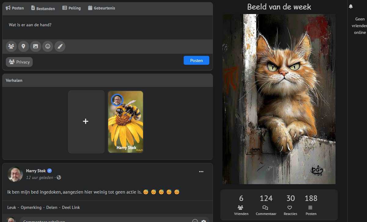
Task: Click the Reacties heart icon
Action: click(x=290, y=208)
